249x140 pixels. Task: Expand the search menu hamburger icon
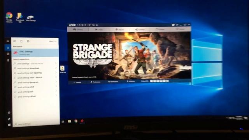coord(8,41)
